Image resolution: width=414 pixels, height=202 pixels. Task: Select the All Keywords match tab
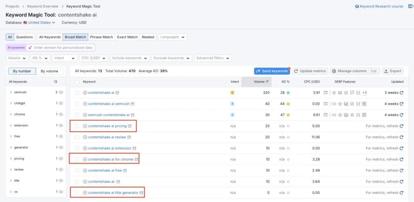[x=50, y=37]
